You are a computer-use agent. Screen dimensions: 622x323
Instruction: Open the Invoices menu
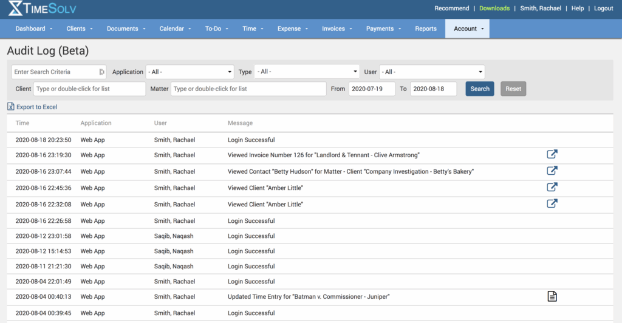pos(336,29)
